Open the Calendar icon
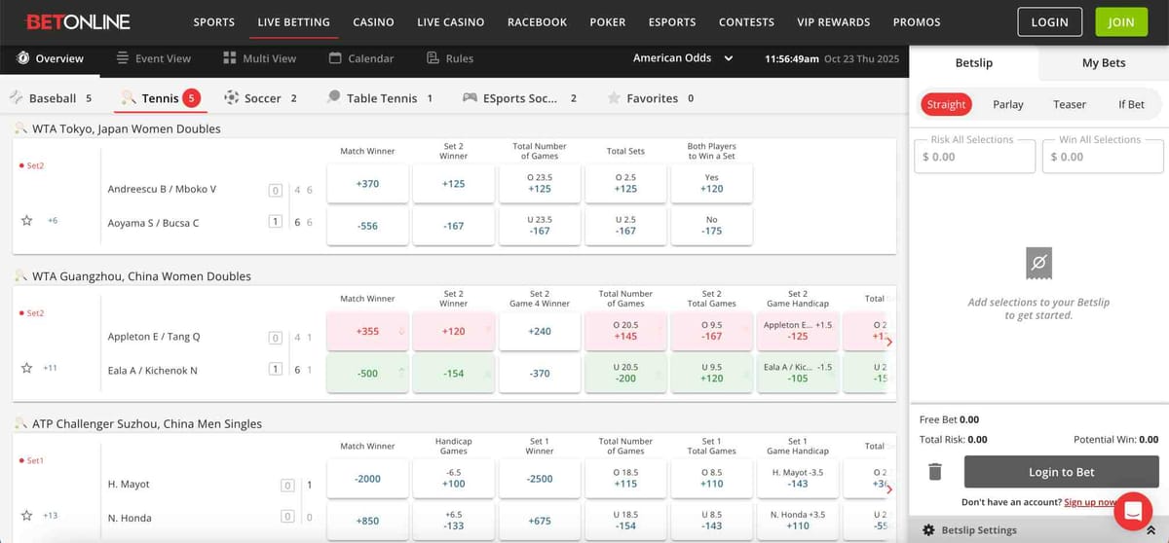The image size is (1169, 543). click(x=335, y=58)
